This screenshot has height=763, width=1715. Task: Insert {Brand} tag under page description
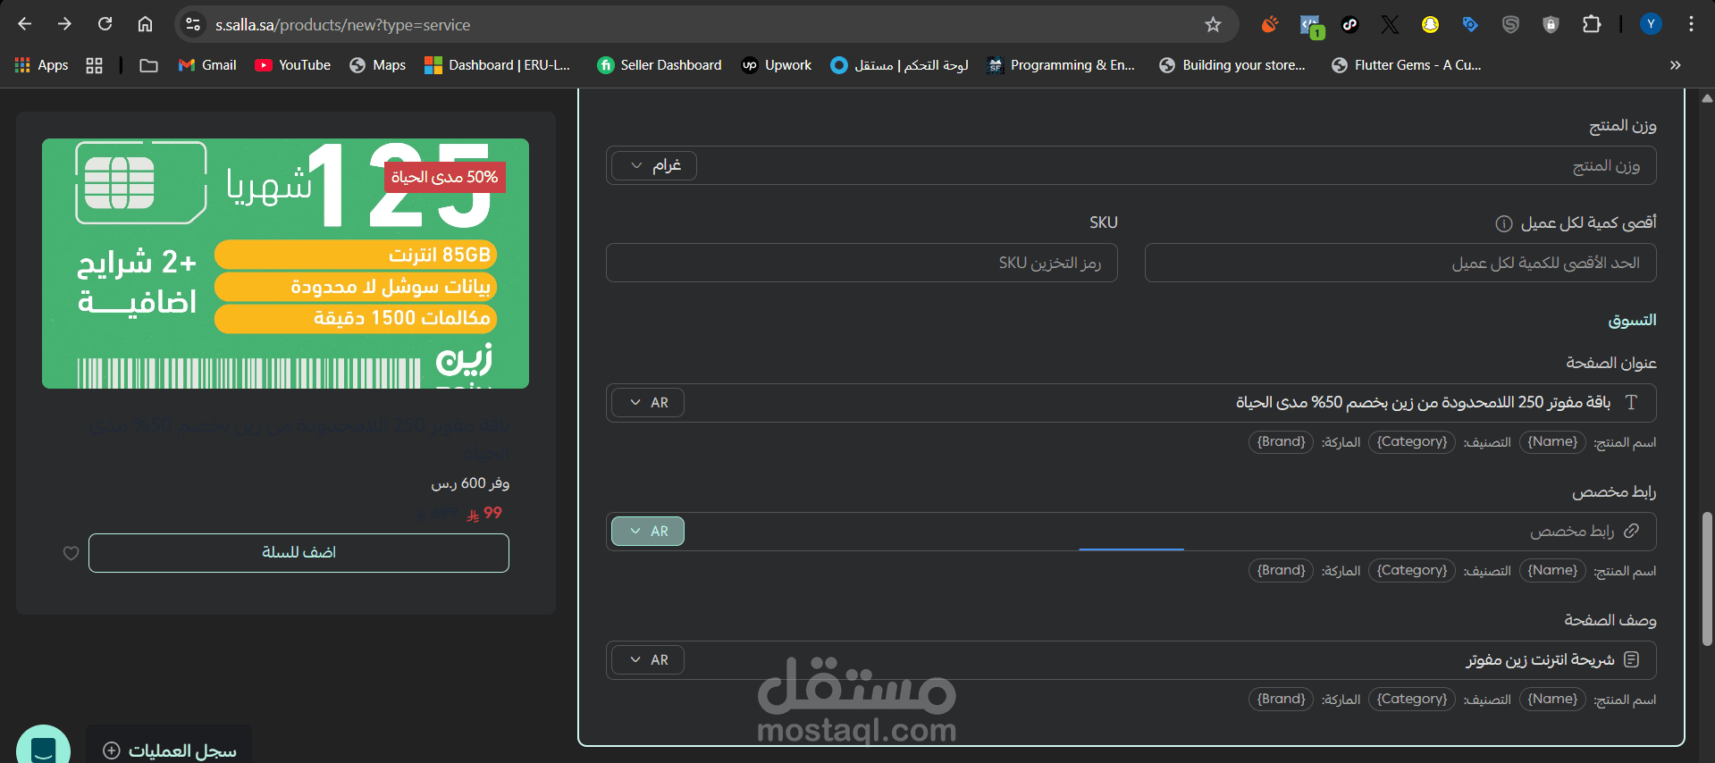(1281, 700)
